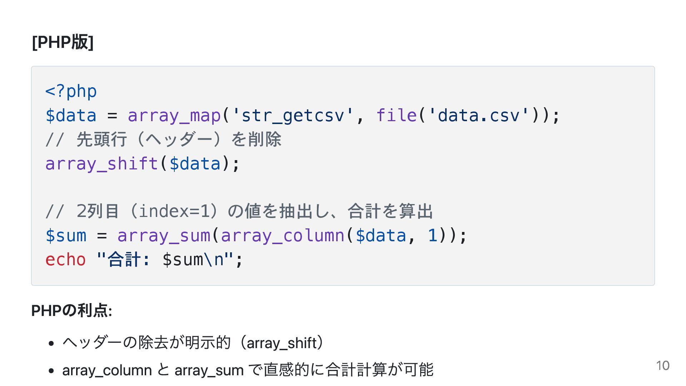686x386 pixels.
Task: Click the <?php opening tag
Action: pyautogui.click(x=71, y=91)
